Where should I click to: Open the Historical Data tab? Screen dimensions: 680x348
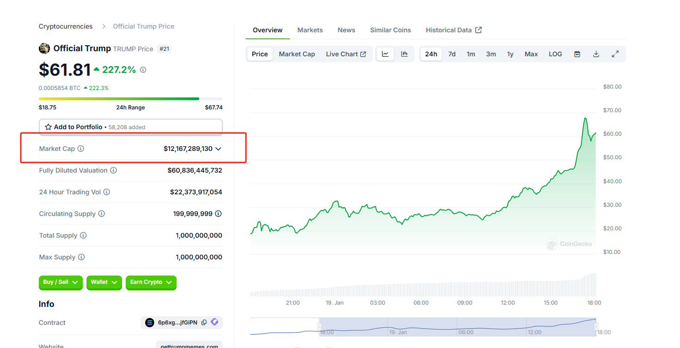pos(454,30)
